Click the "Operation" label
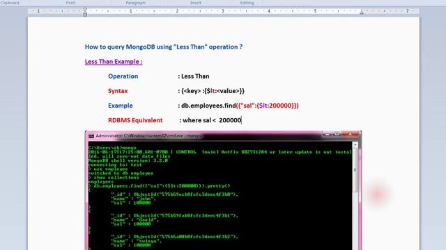This screenshot has width=446, height=250. coord(123,76)
